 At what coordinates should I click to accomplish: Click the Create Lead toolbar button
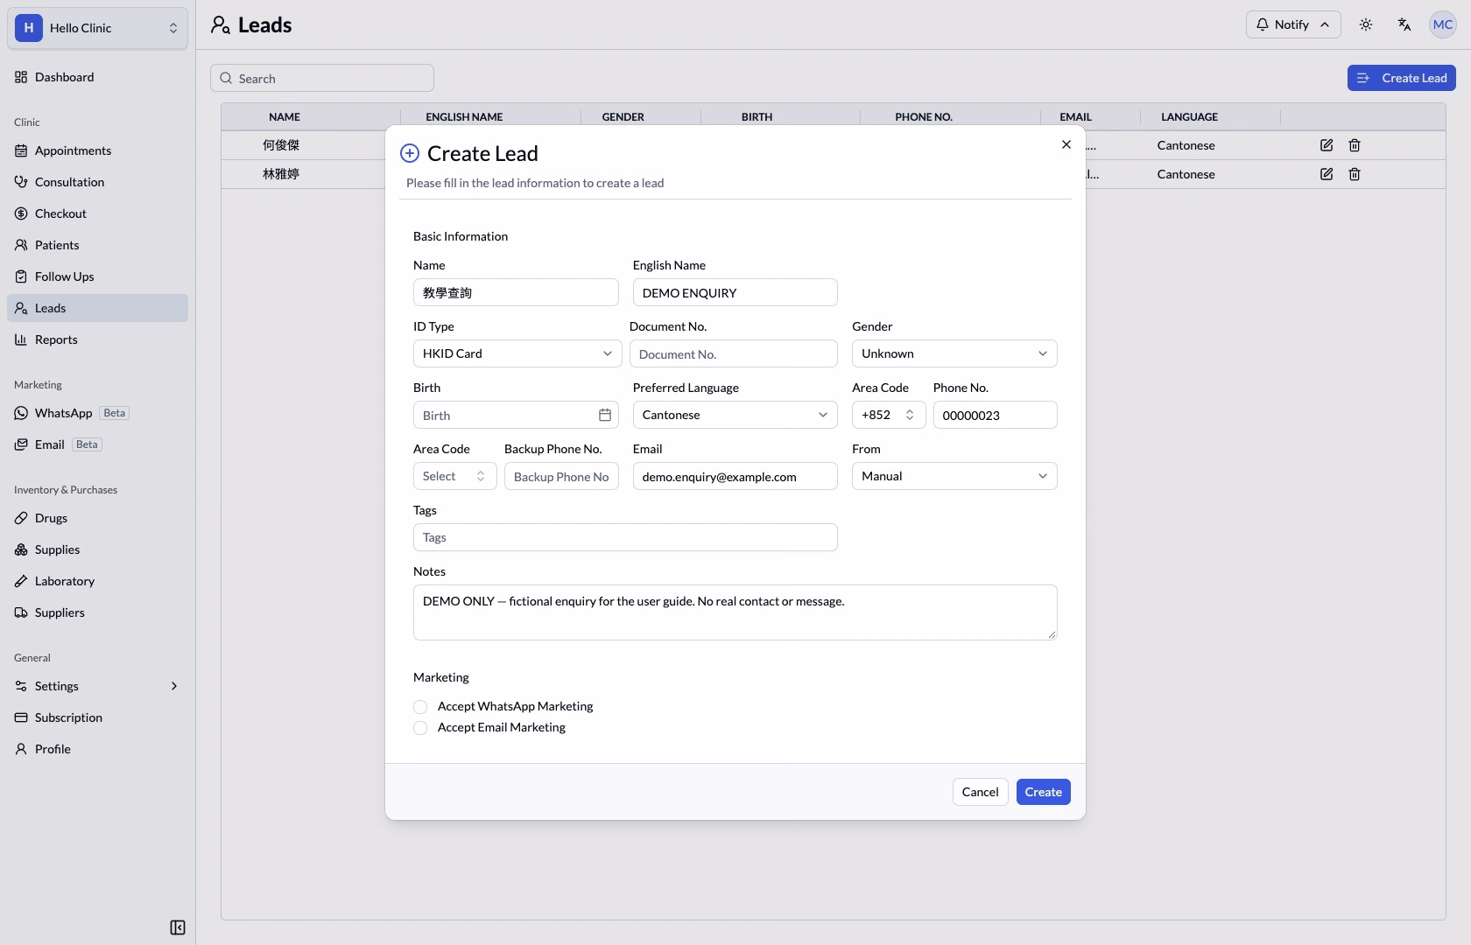coord(1402,78)
